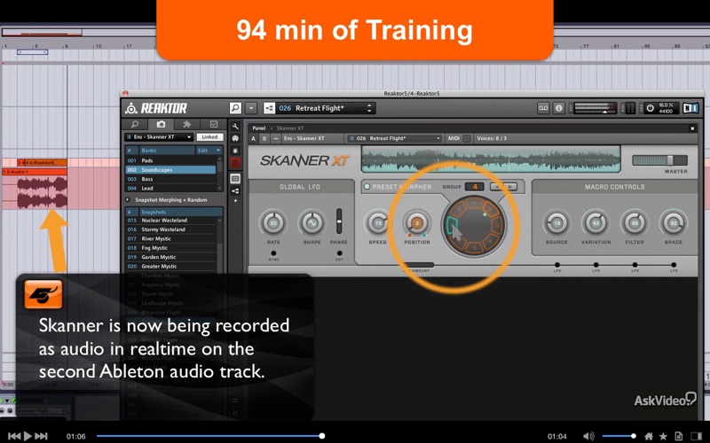Open the Reaktor search magnifier button
Viewport: 710px width, 443px height.
pos(235,108)
